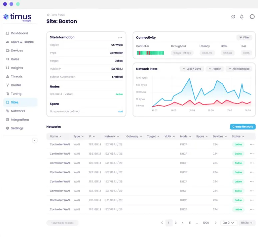Click the Create Network button
The image size is (258, 237).
coord(243,127)
